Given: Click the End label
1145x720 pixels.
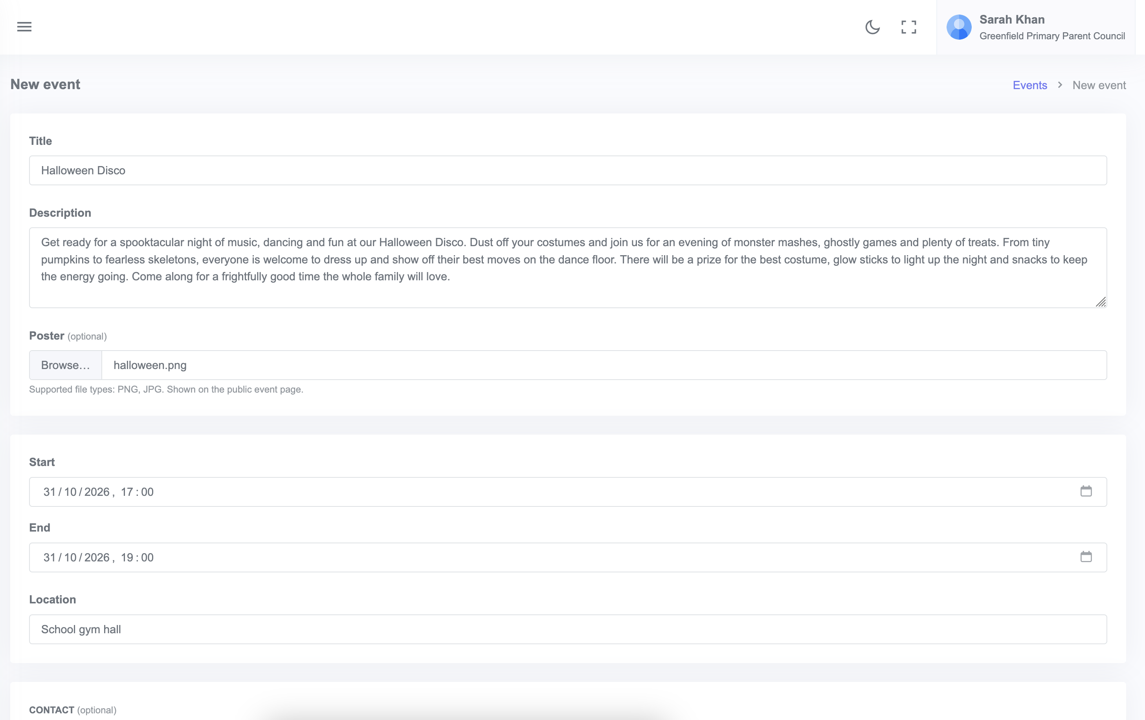Looking at the screenshot, I should pyautogui.click(x=39, y=528).
